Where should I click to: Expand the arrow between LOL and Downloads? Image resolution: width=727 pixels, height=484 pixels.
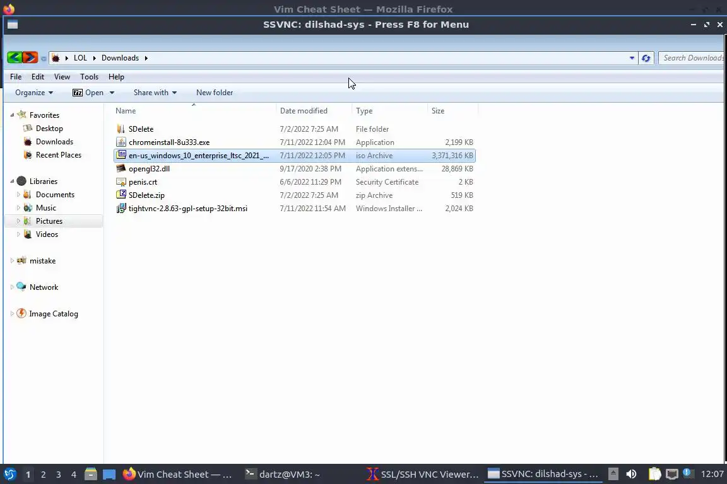(94, 58)
